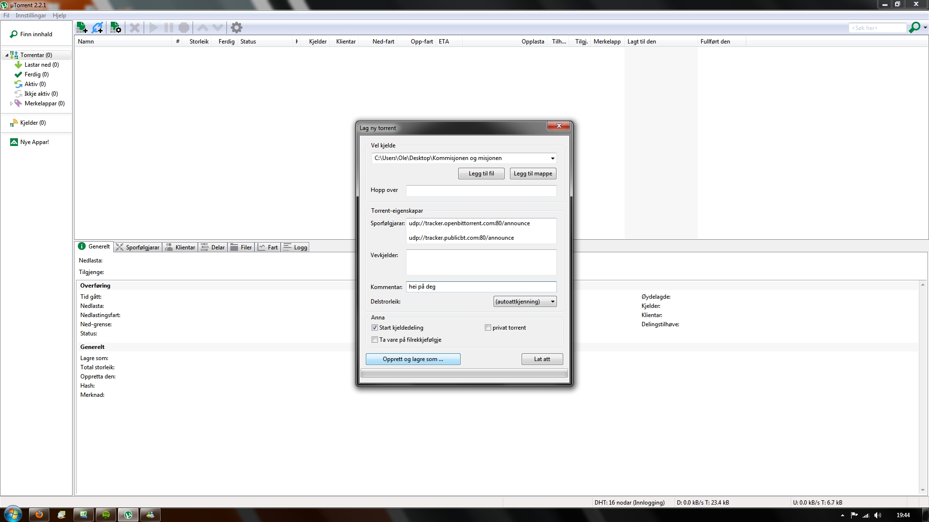Click the Hopp over input field
Viewport: 929px width, 522px height.
[481, 190]
